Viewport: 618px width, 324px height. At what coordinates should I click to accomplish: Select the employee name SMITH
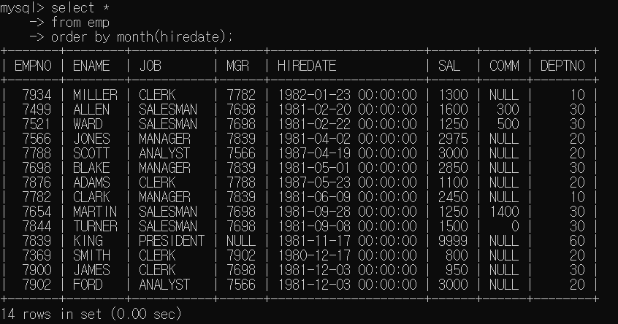91,255
